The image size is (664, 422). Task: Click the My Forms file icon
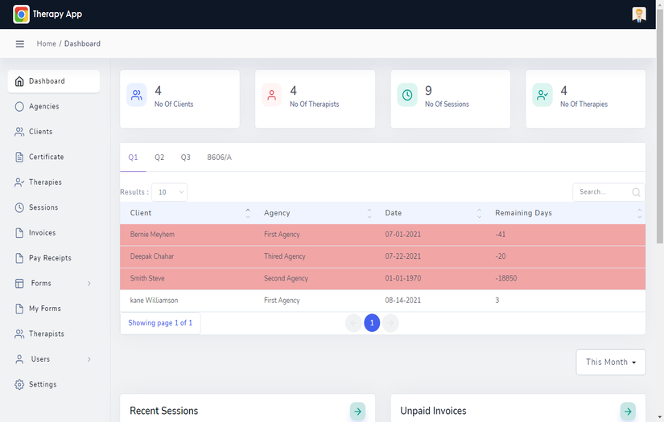[19, 309]
